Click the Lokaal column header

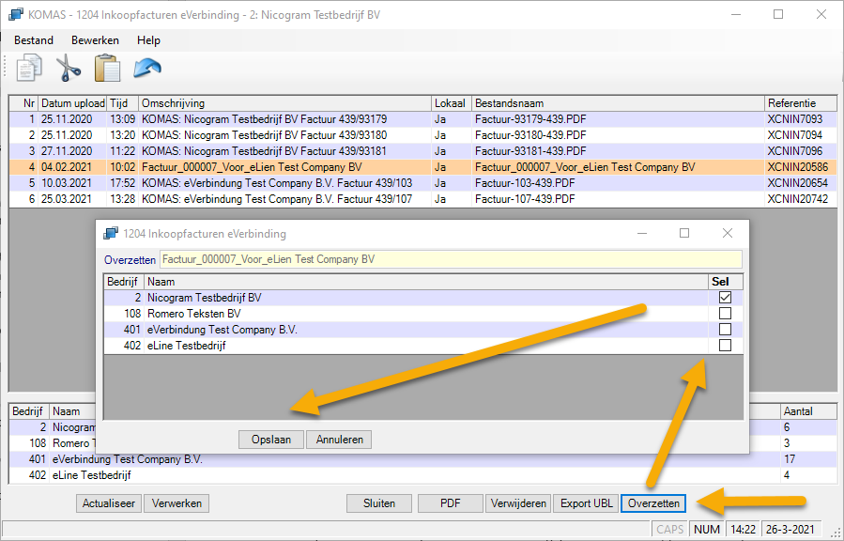tap(452, 103)
